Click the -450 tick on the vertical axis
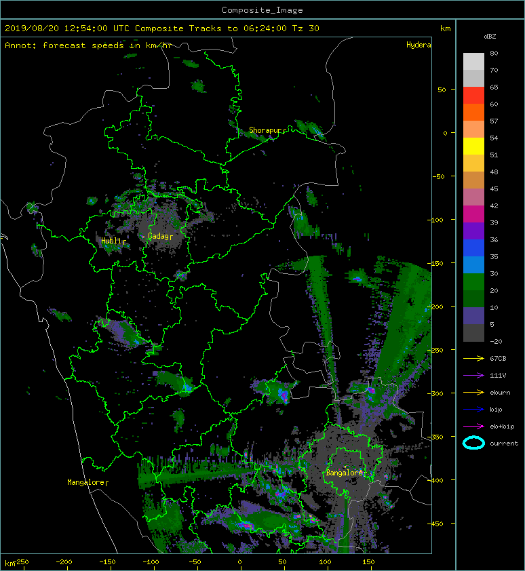The height and width of the screenshot is (571, 525). 436,524
